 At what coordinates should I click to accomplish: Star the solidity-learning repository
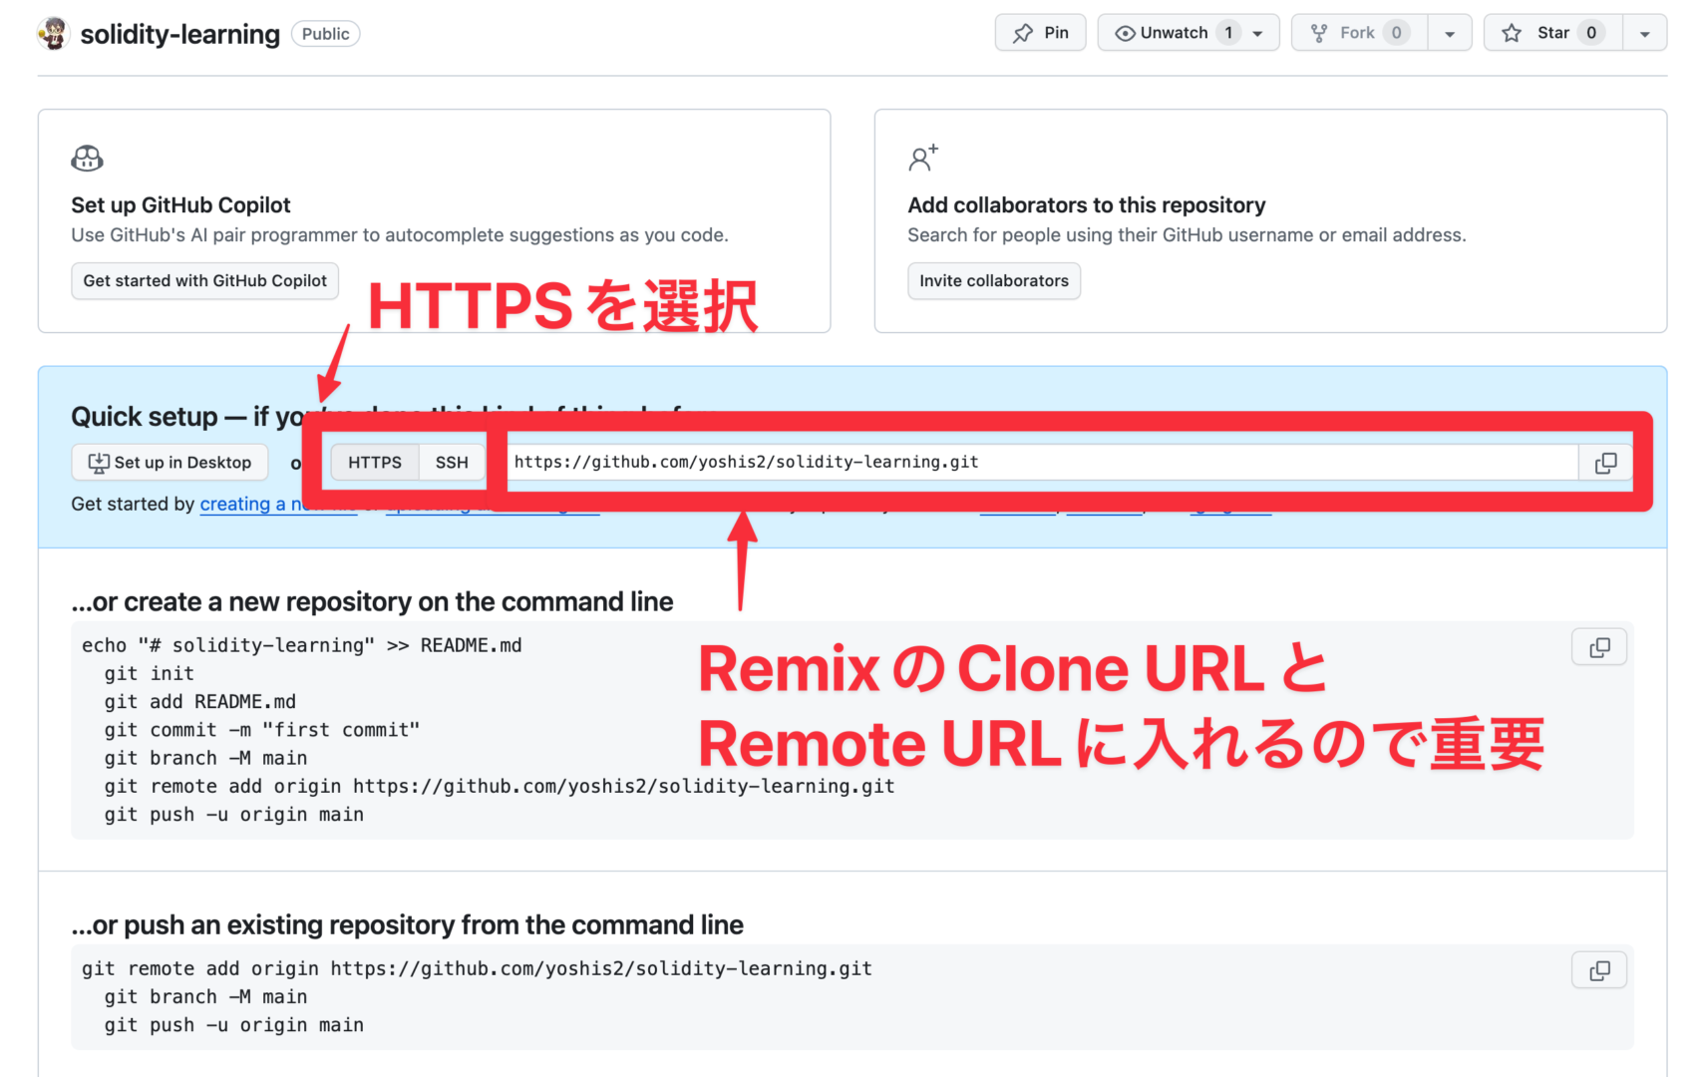(1552, 33)
